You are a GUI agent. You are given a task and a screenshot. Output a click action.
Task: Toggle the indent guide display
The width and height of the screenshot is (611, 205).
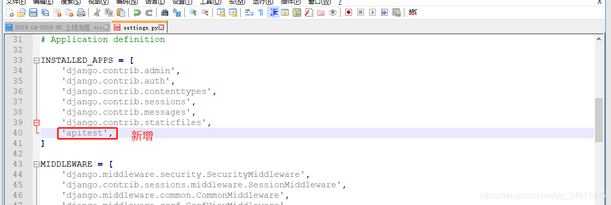click(273, 12)
